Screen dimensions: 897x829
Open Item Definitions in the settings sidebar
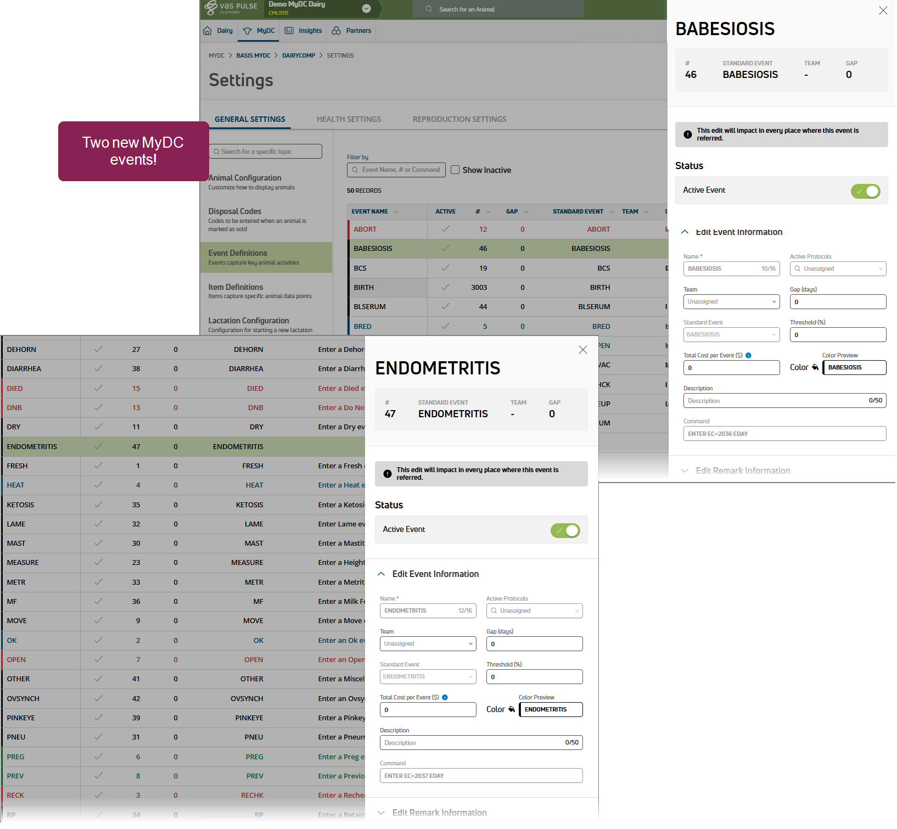point(236,287)
